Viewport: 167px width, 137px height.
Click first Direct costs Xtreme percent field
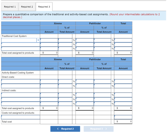[x=65, y=82]
